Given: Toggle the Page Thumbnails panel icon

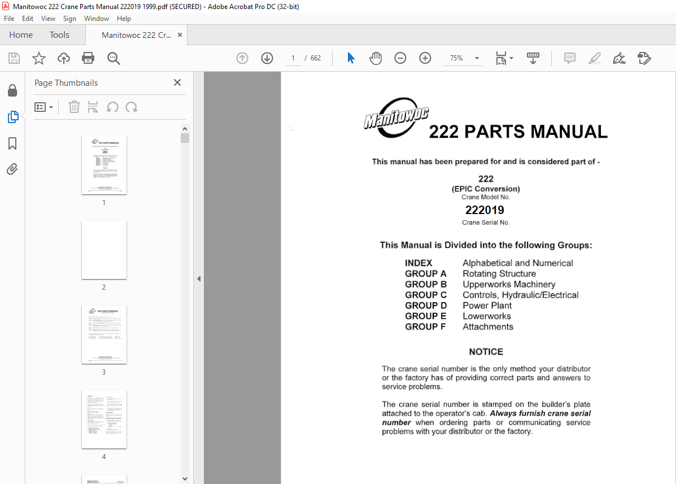Looking at the screenshot, I should click(13, 117).
